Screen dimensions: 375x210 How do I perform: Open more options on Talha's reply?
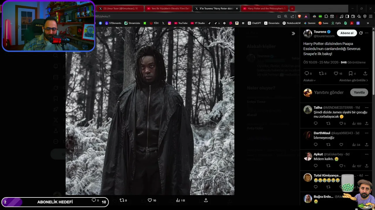pyautogui.click(x=367, y=108)
